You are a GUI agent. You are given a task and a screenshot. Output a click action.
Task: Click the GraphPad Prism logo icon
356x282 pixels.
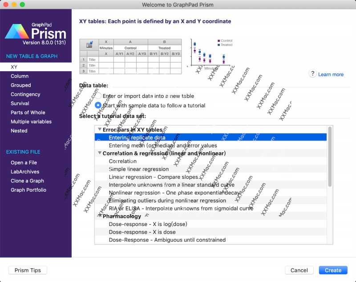[17, 32]
